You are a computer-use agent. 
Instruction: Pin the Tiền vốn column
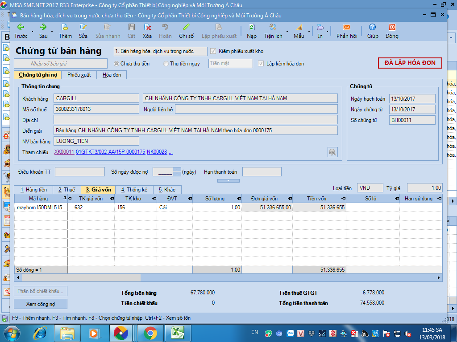click(x=344, y=199)
